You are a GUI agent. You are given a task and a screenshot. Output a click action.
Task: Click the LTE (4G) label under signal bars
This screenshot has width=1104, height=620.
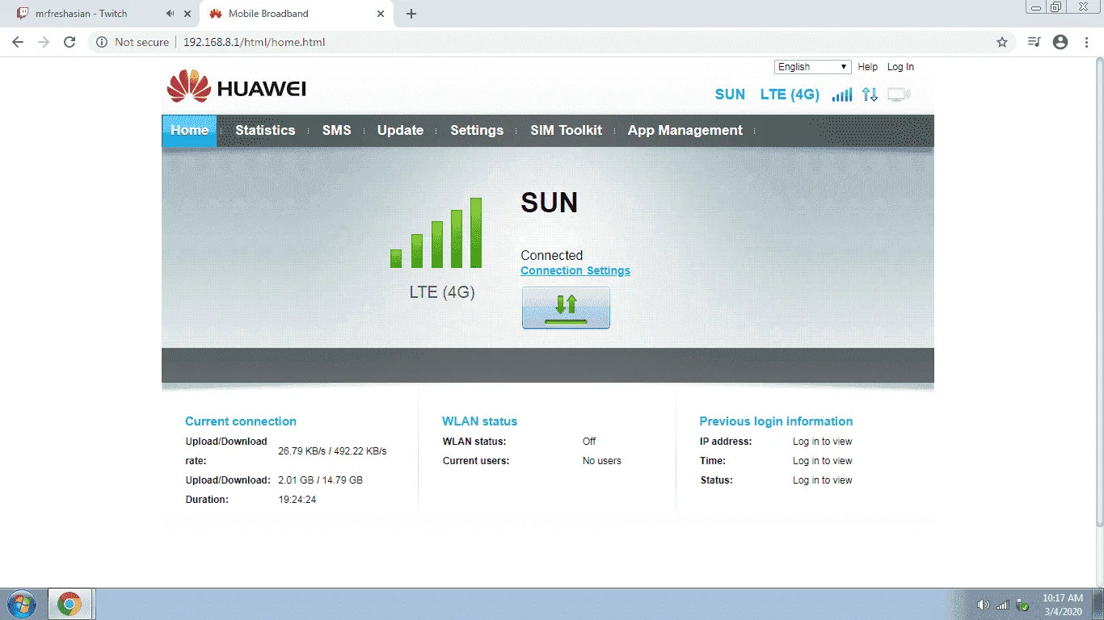442,292
